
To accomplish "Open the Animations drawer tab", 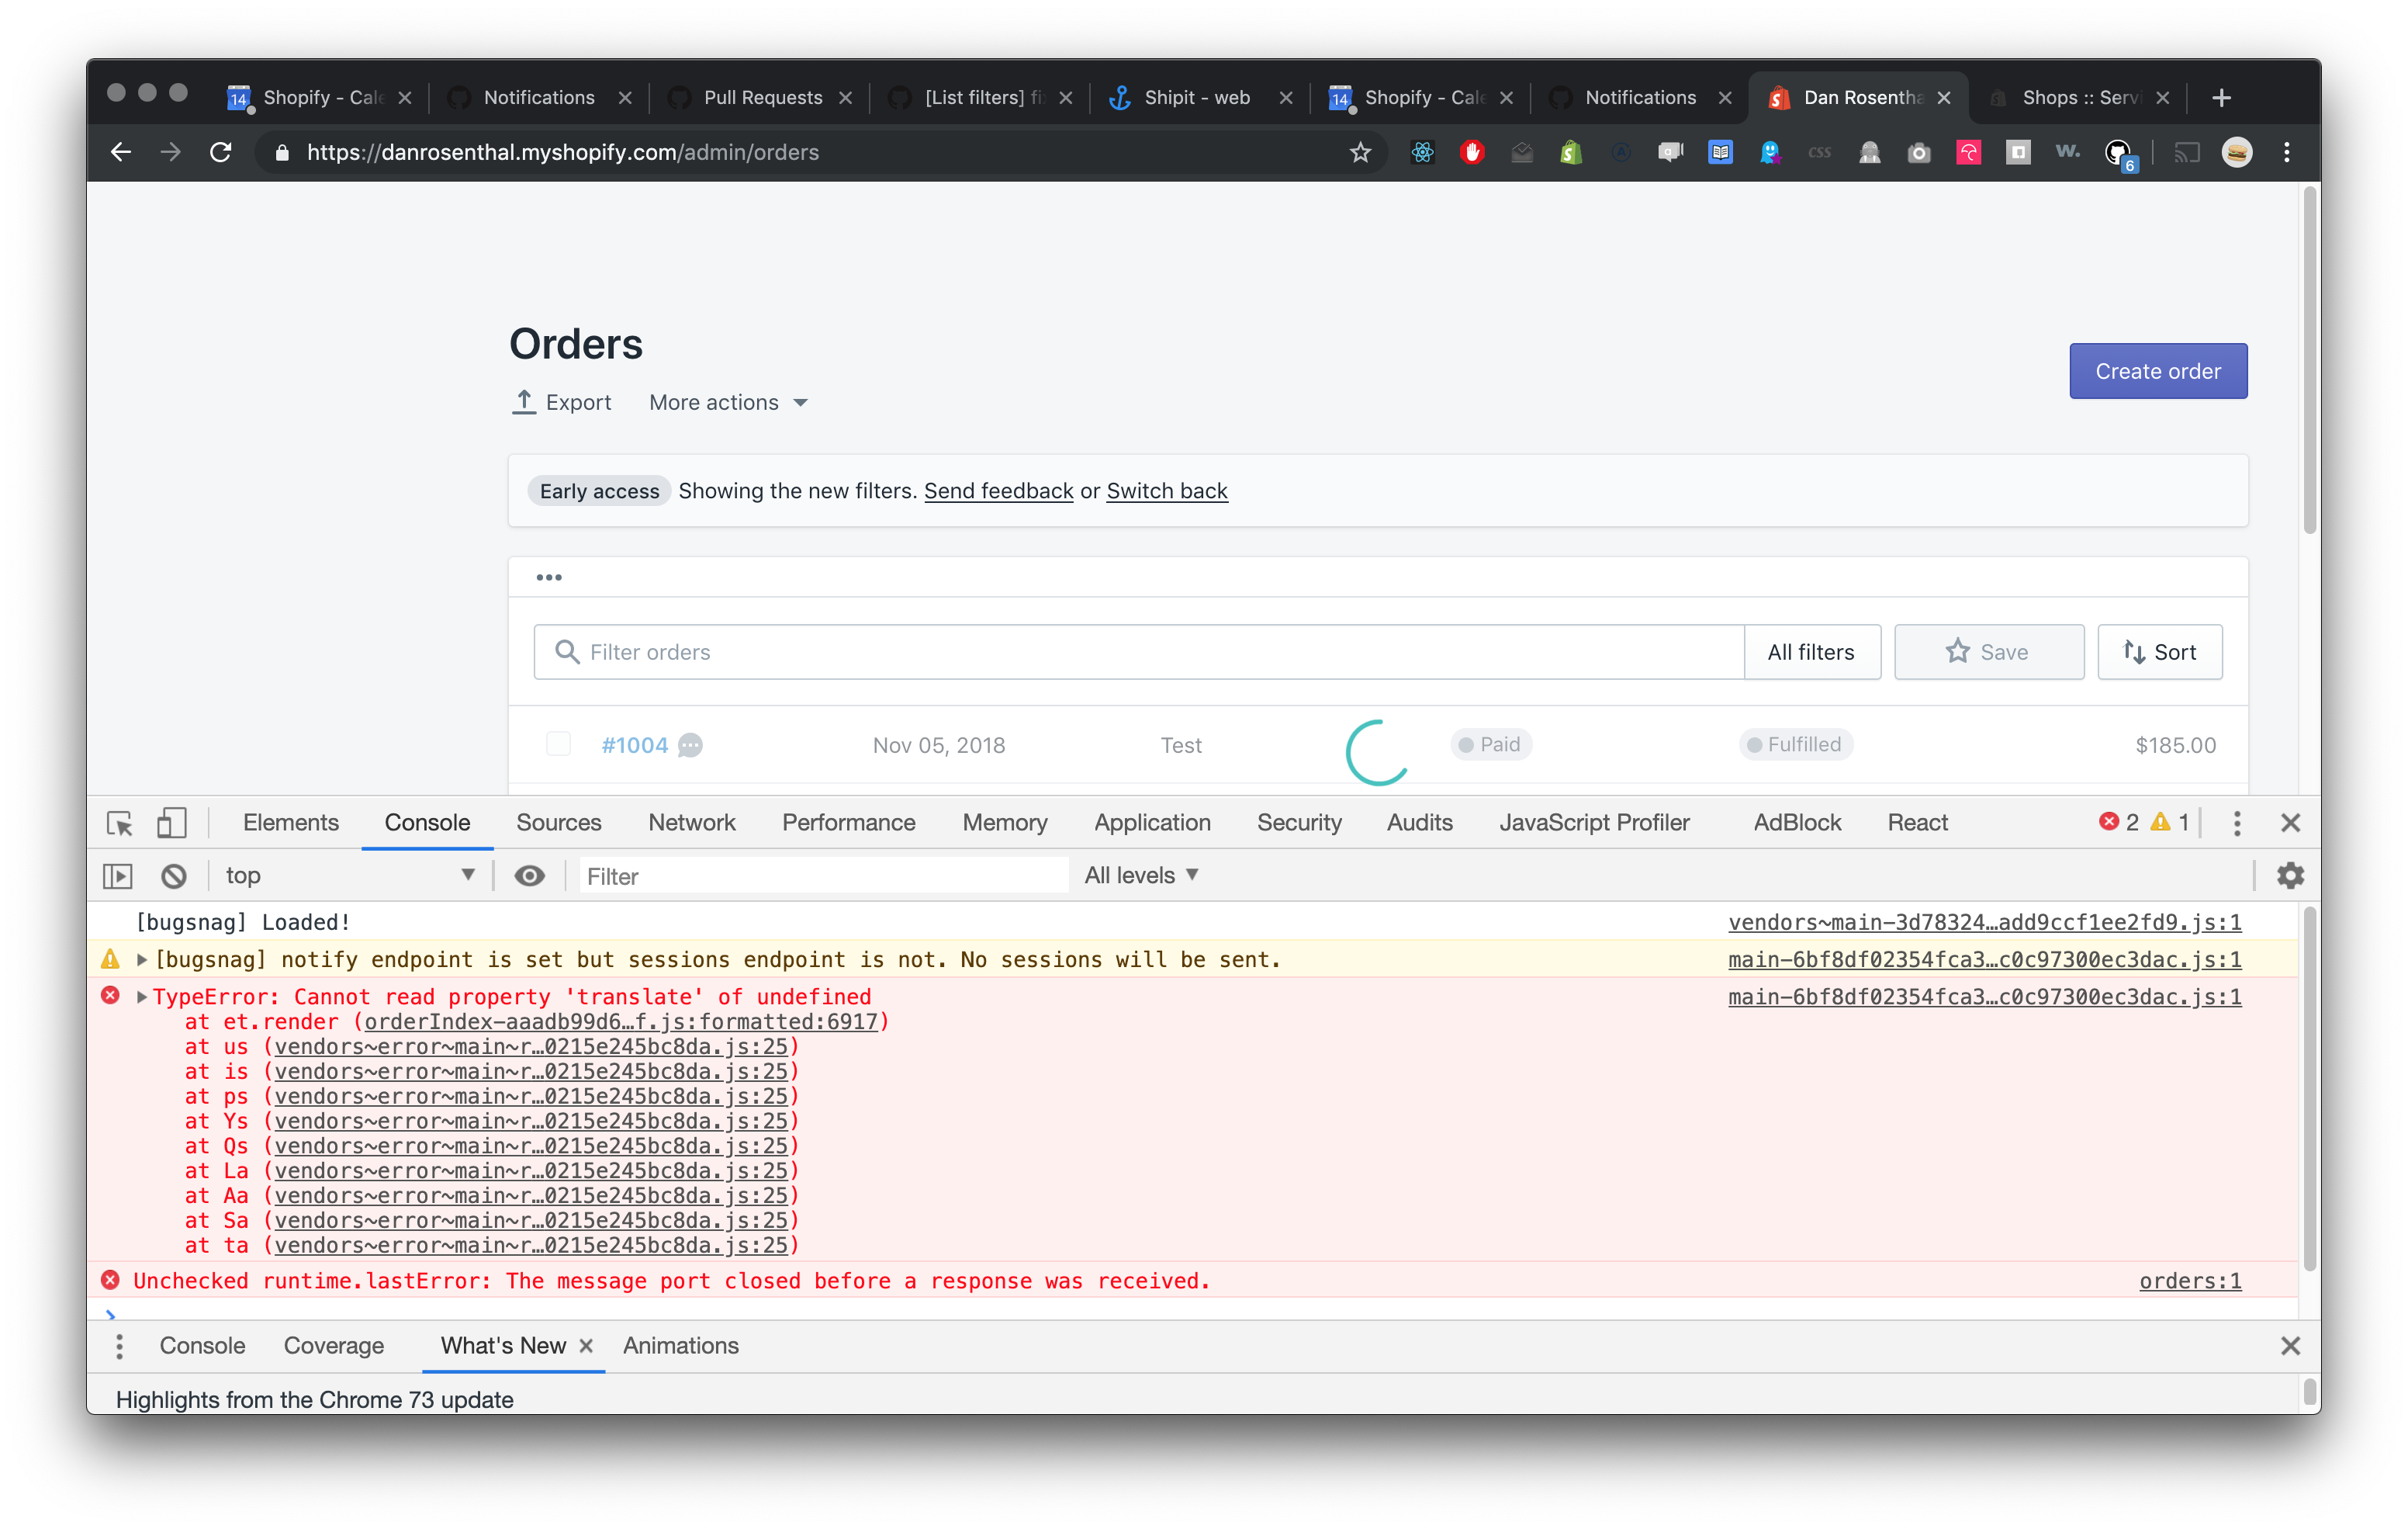I will point(681,1345).
